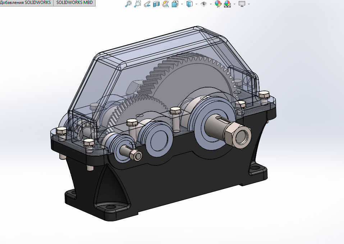Open the Display Style dropdown arrow
This screenshot has width=344, height=244.
tap(196, 4)
